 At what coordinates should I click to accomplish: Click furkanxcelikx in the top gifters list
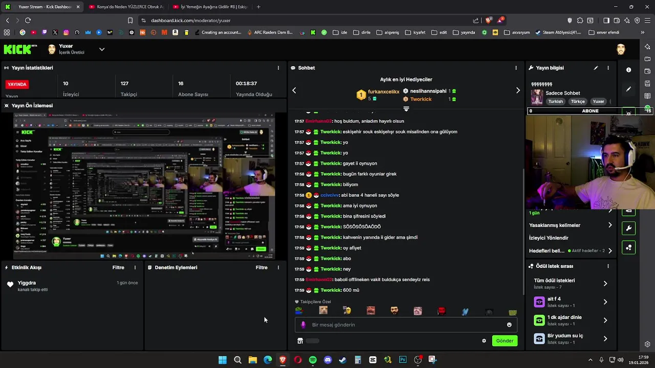(383, 91)
